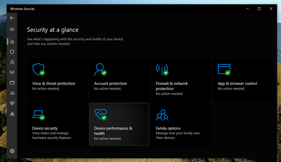This screenshot has height=162, width=281.
Task: Open Virus & threat protection title
Action: pyautogui.click(x=54, y=83)
